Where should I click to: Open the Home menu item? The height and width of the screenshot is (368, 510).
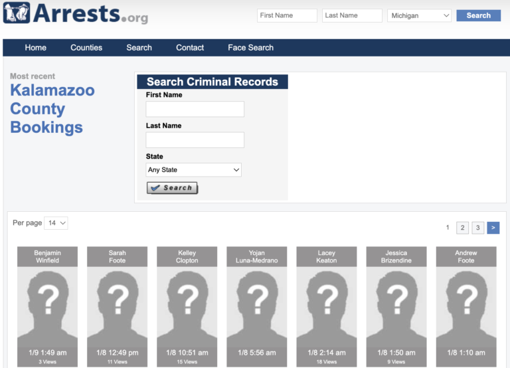[35, 48]
